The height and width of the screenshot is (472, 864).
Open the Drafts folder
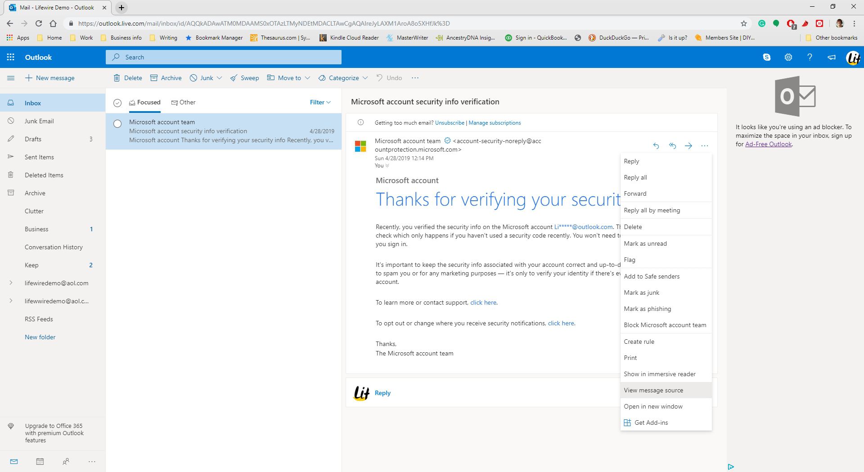pyautogui.click(x=53, y=139)
